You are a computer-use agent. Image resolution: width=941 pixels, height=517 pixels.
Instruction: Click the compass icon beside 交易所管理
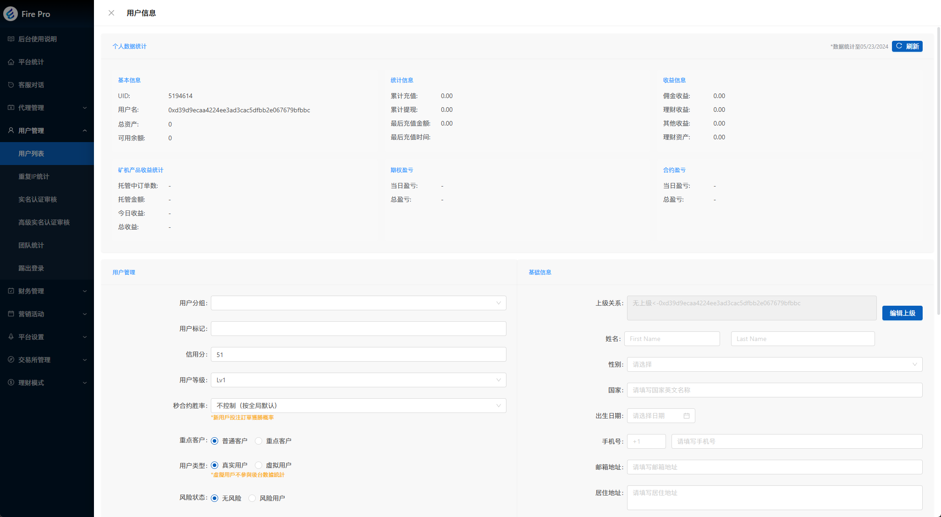point(11,360)
